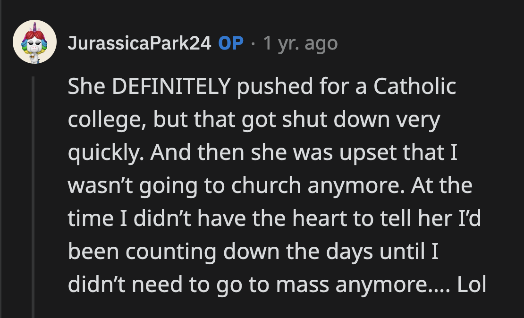
Task: Select the username JurassicaPark24
Action: 139,42
